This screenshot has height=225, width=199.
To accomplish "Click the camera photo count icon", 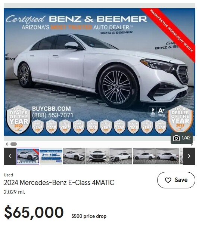I will coord(176,138).
